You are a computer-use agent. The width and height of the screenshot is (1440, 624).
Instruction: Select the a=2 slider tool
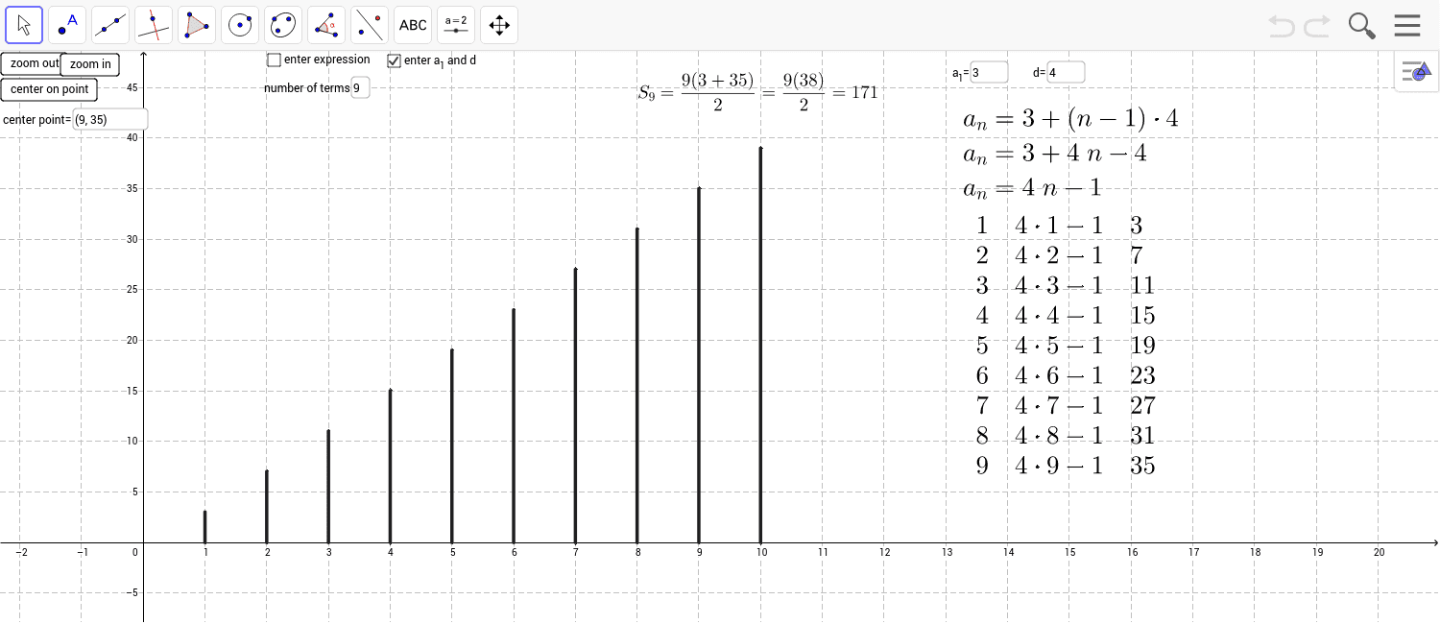456,25
